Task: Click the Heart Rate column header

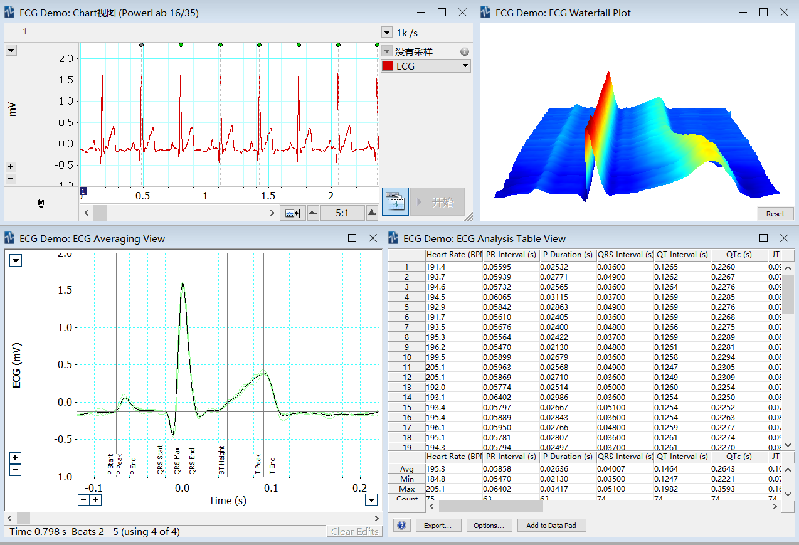Action: (x=453, y=255)
